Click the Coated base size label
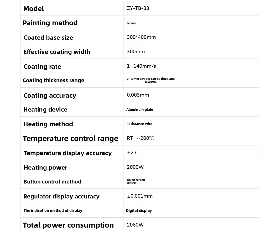Image resolution: width=280 pixels, height=231 pixels. click(48, 38)
